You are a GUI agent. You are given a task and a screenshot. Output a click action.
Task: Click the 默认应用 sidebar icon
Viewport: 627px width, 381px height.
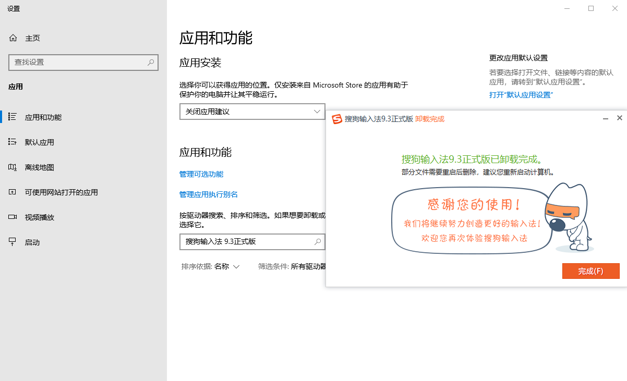pyautogui.click(x=13, y=142)
